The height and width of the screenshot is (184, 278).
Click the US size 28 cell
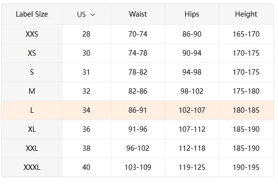(86, 34)
